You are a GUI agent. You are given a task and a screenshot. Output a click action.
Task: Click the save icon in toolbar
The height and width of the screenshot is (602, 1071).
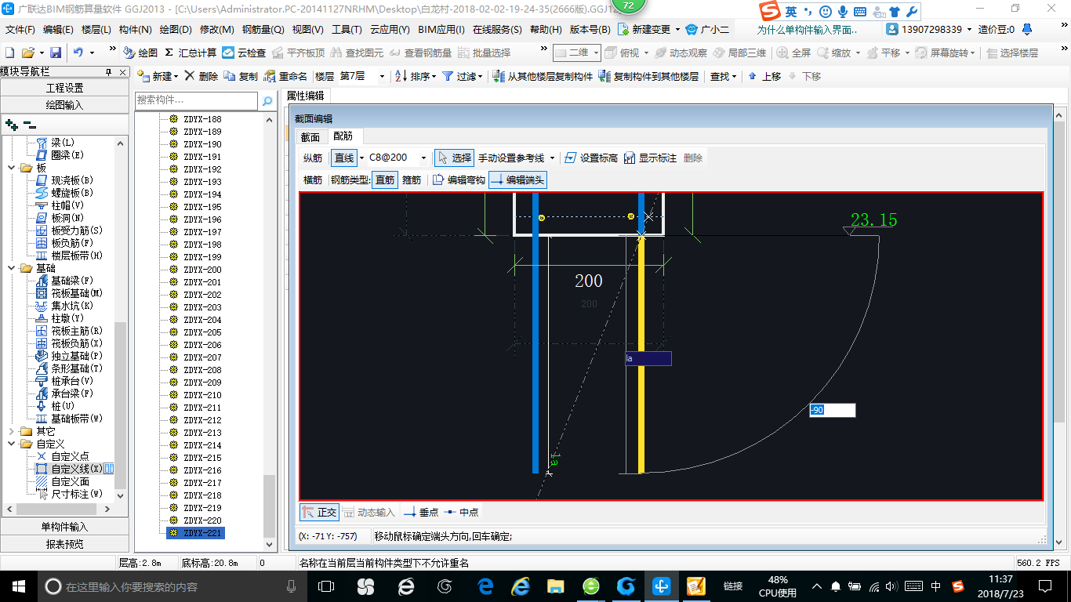point(56,53)
